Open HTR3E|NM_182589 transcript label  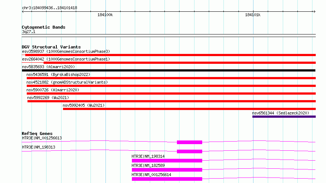point(148,165)
